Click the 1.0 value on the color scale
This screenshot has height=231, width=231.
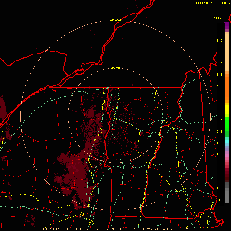tap(219, 154)
